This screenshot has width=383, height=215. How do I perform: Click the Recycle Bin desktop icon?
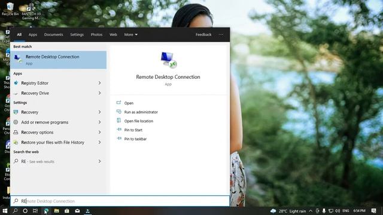pos(10,9)
